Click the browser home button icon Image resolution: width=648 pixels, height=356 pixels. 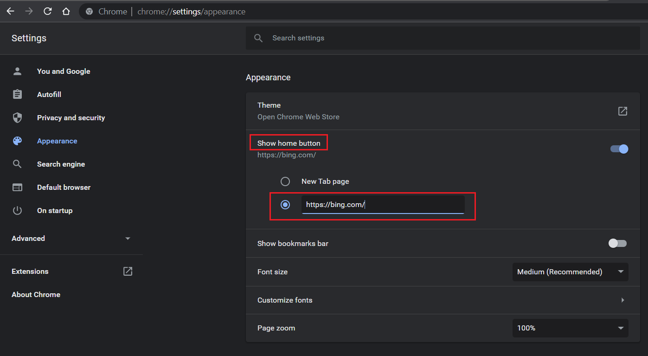66,11
